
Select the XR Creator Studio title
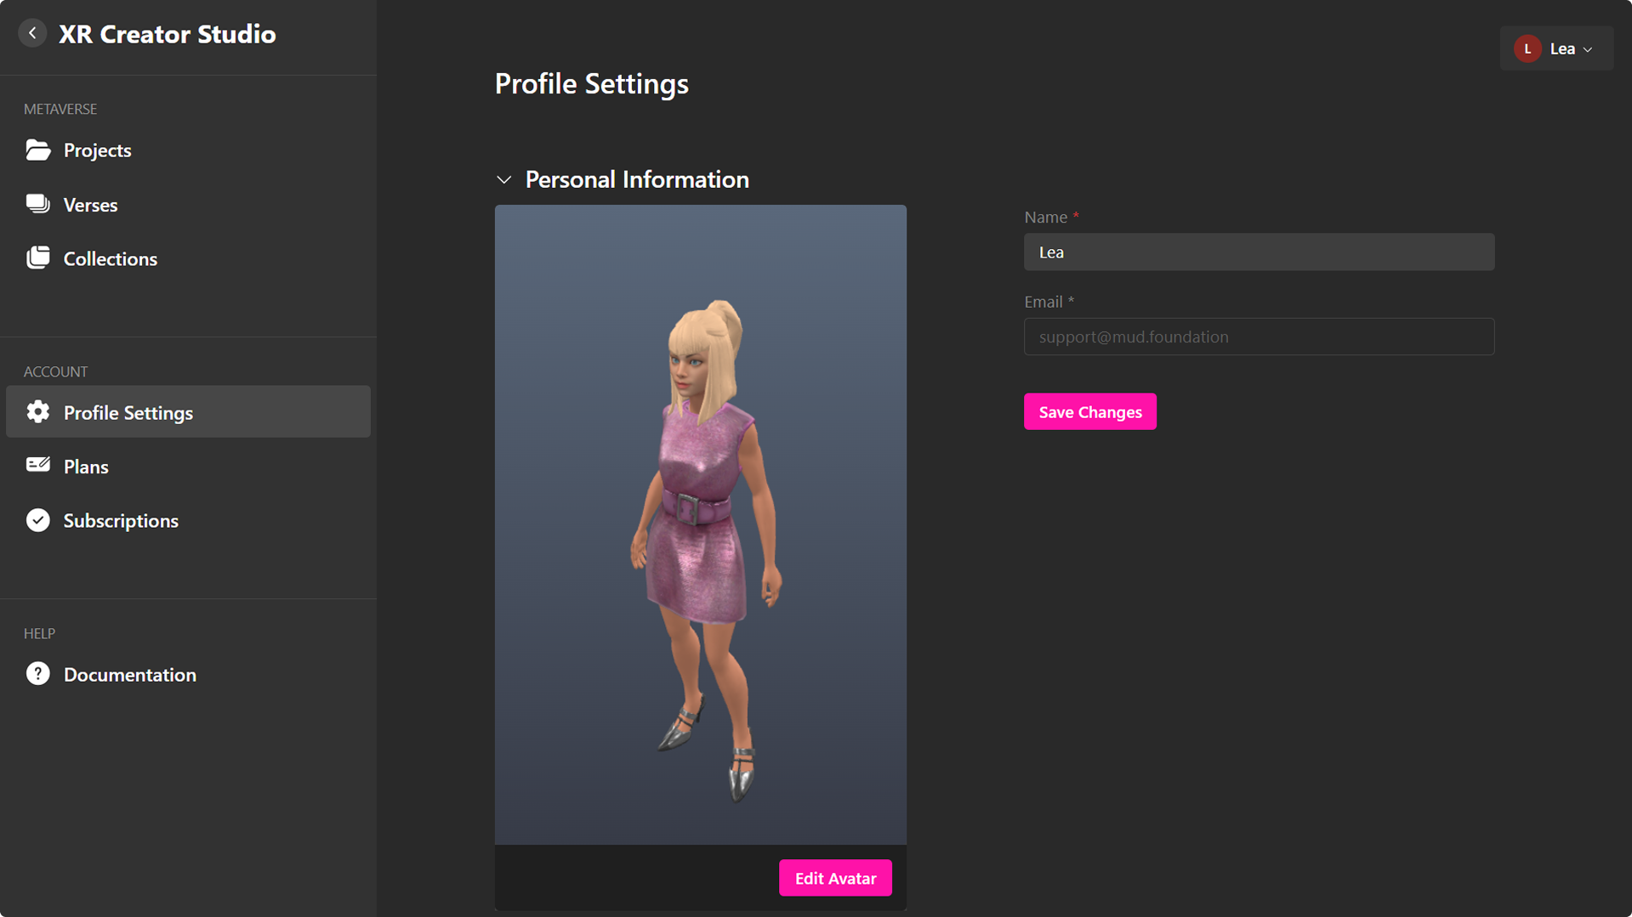(168, 34)
